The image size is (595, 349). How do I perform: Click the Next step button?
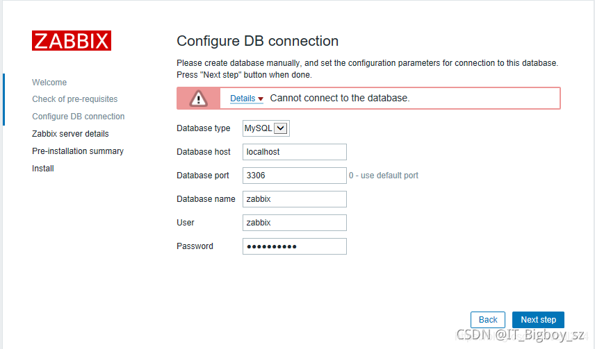tap(538, 320)
